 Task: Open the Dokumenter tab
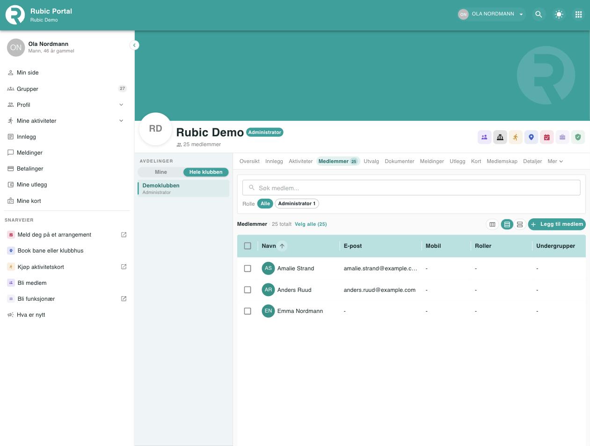(400, 161)
